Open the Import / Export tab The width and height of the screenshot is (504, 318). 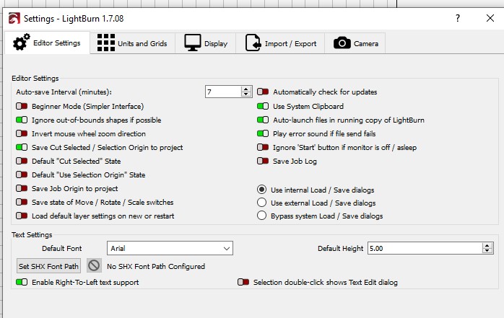[280, 43]
